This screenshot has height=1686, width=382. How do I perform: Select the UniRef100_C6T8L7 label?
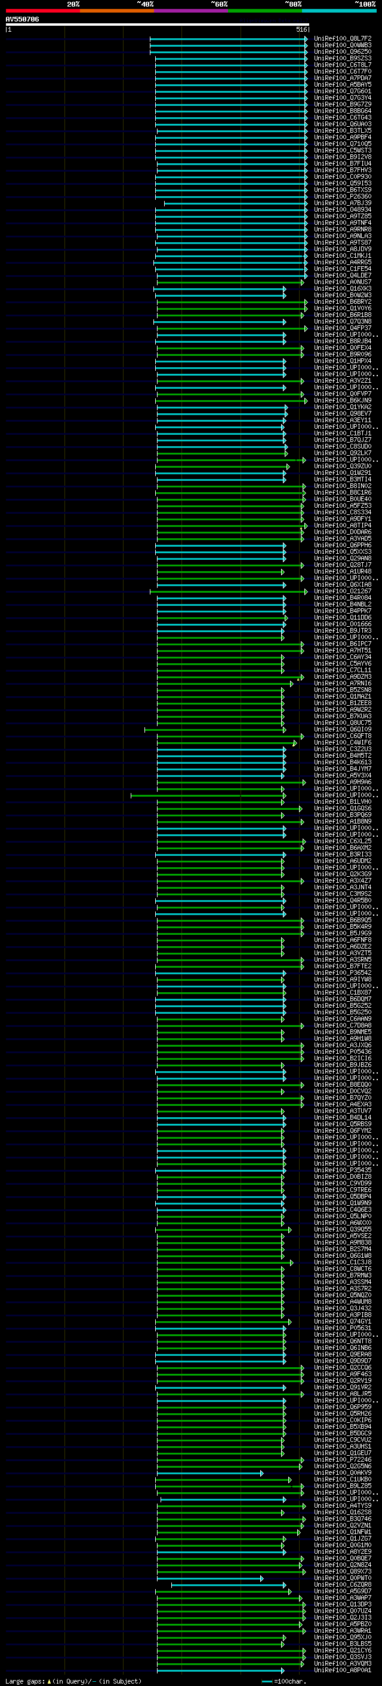[x=343, y=65]
